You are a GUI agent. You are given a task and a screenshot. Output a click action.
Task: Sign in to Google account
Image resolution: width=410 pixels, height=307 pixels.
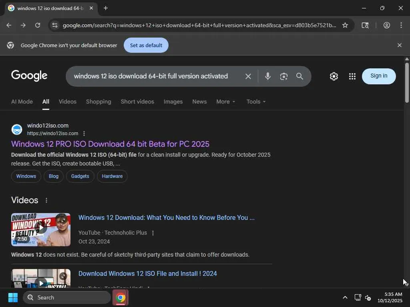[x=379, y=76]
